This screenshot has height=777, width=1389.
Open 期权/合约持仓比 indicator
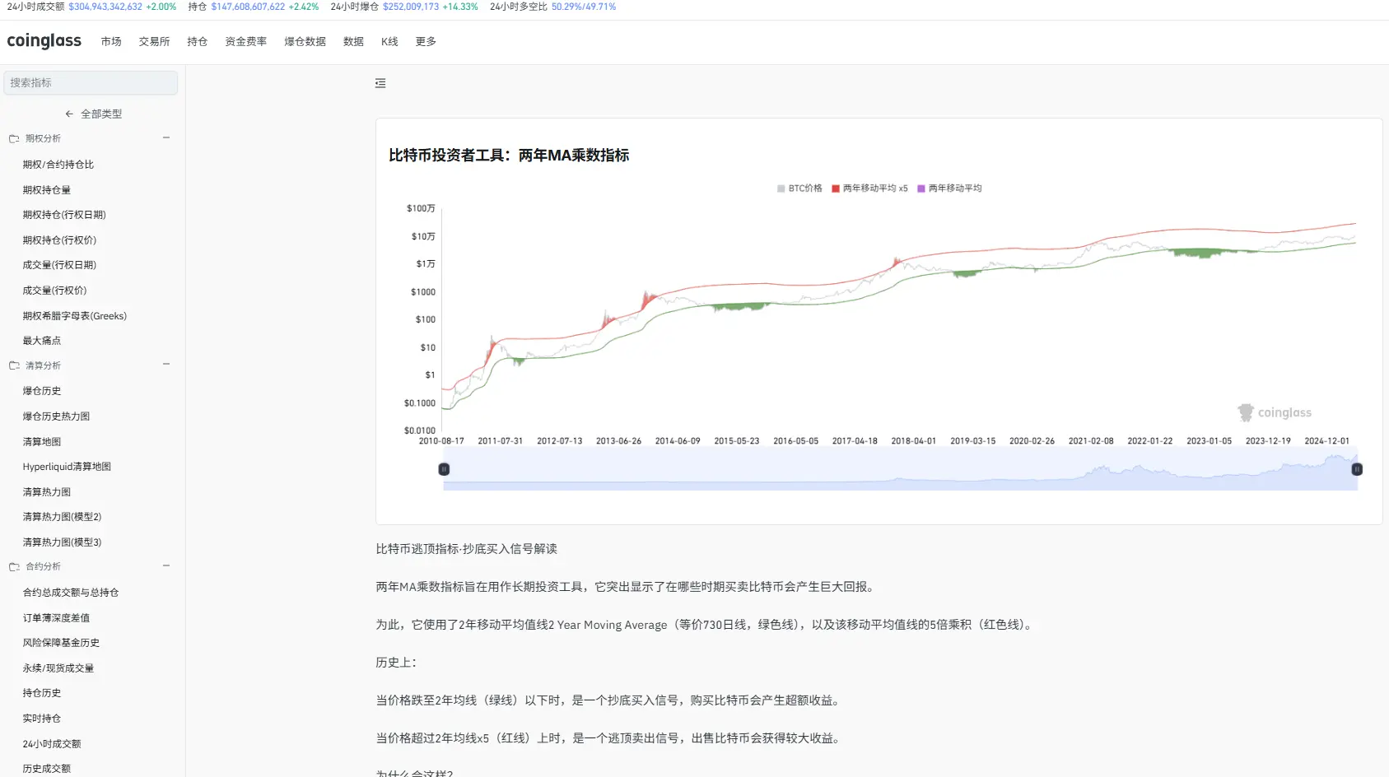coord(58,165)
